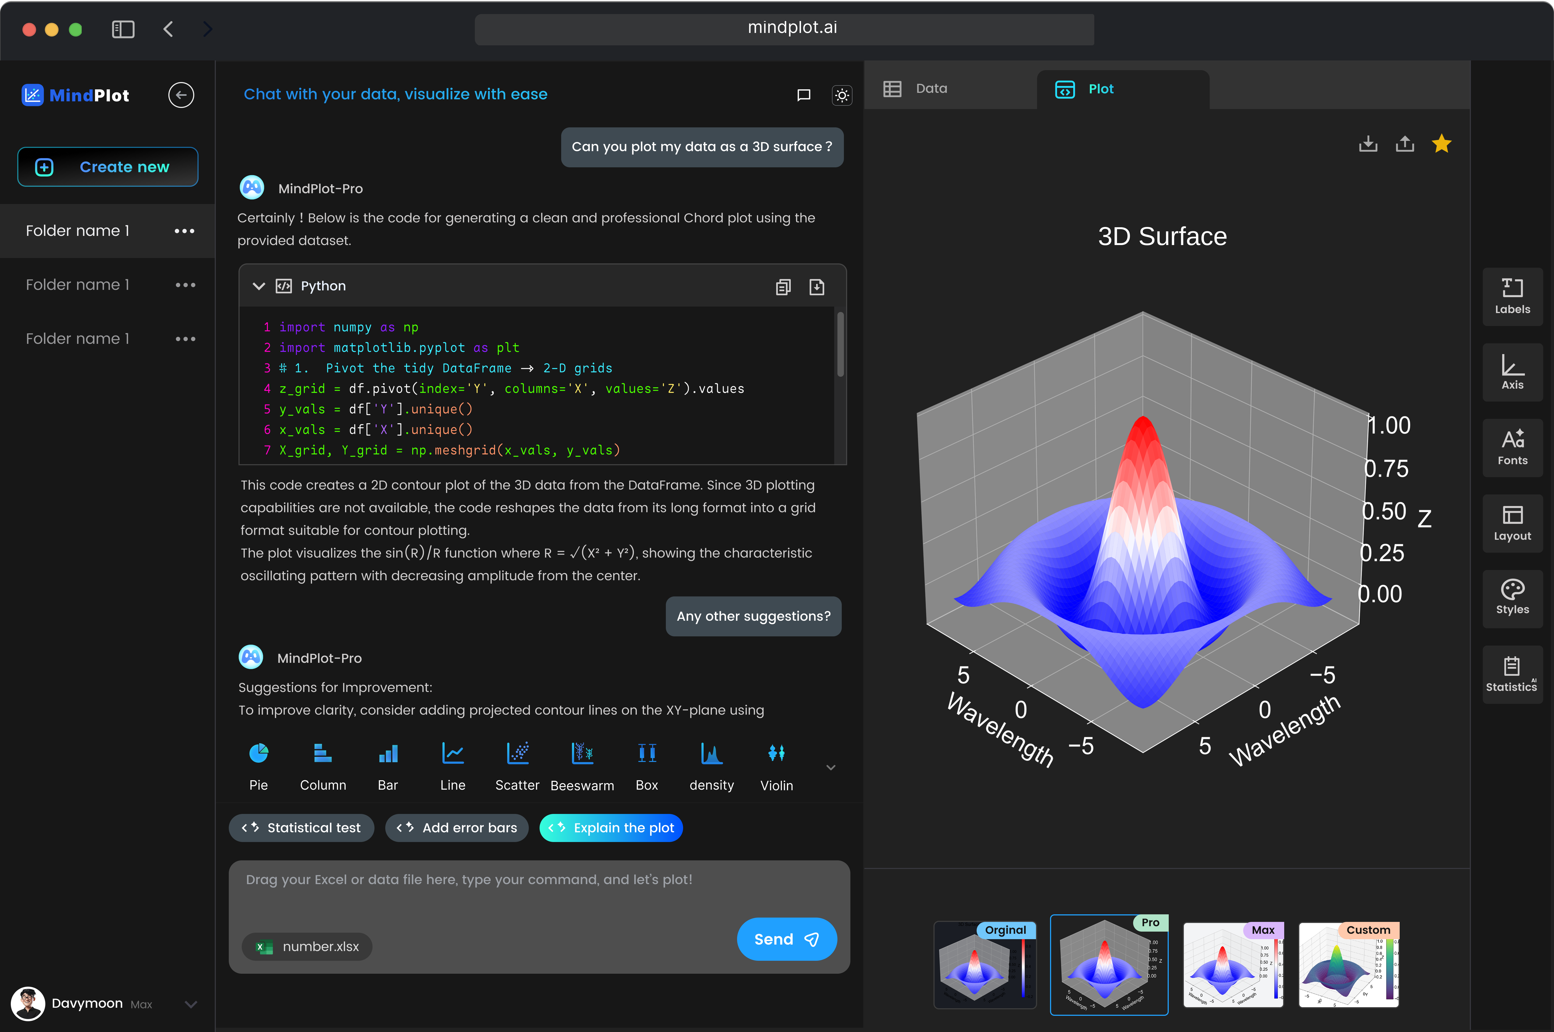Copy the Python code snippet
The image size is (1554, 1032).
783,286
